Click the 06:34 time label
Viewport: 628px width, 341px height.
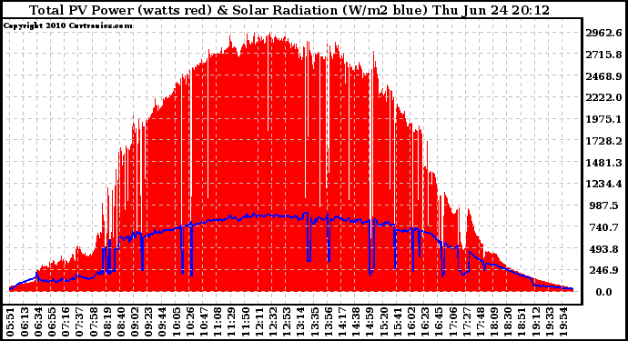point(38,322)
